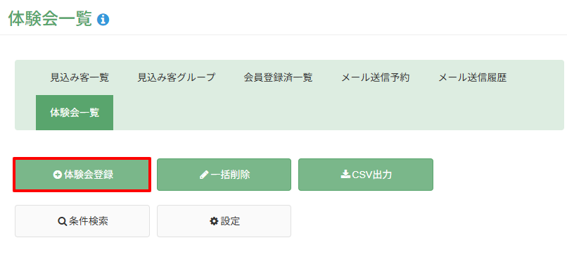Register a new trial via 体験会登録 button
This screenshot has width=567, height=264.
[x=82, y=175]
